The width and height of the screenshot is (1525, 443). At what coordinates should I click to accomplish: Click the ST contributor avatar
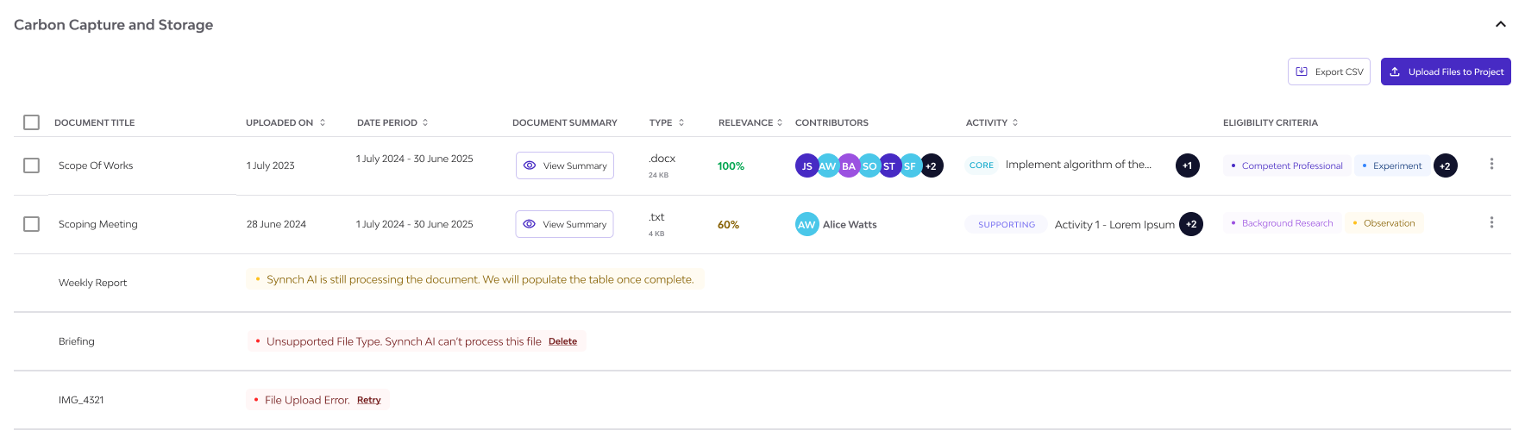pos(889,165)
